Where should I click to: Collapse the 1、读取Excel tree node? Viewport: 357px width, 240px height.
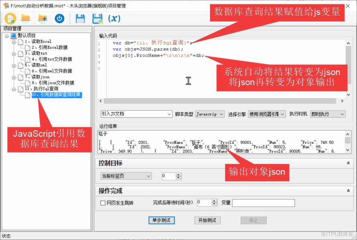(x=14, y=42)
